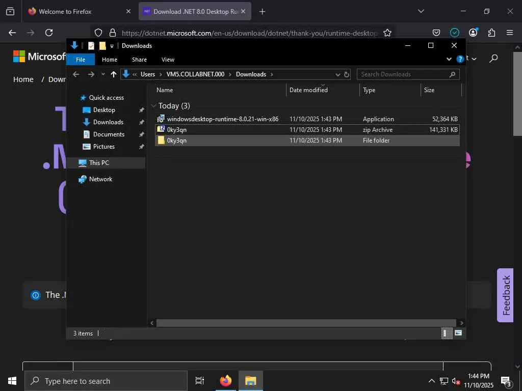Close the Download .NET 8.0 tab
The image size is (522, 391).
pyautogui.click(x=243, y=11)
